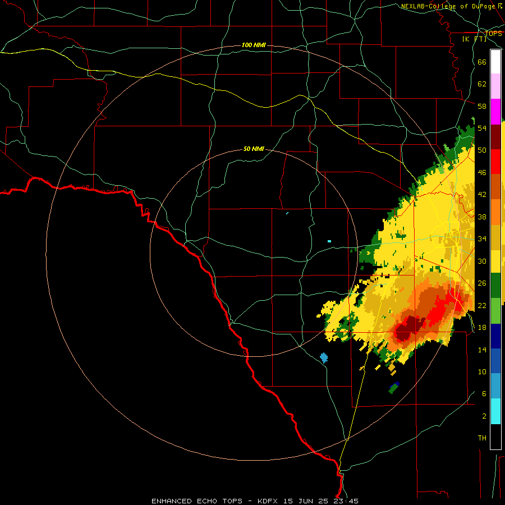505x505 pixels.
Task: Click the "26" legend value
Action: [x=482, y=283]
